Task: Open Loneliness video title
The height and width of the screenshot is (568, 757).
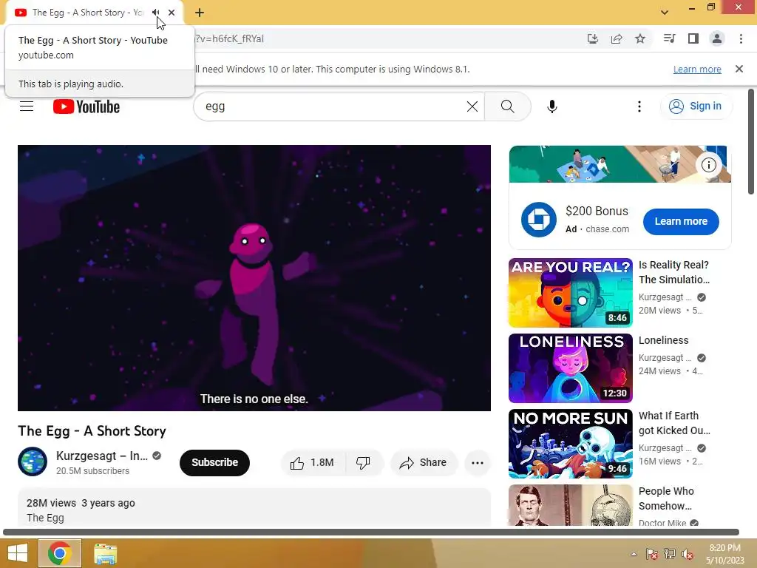Action: [x=663, y=340]
